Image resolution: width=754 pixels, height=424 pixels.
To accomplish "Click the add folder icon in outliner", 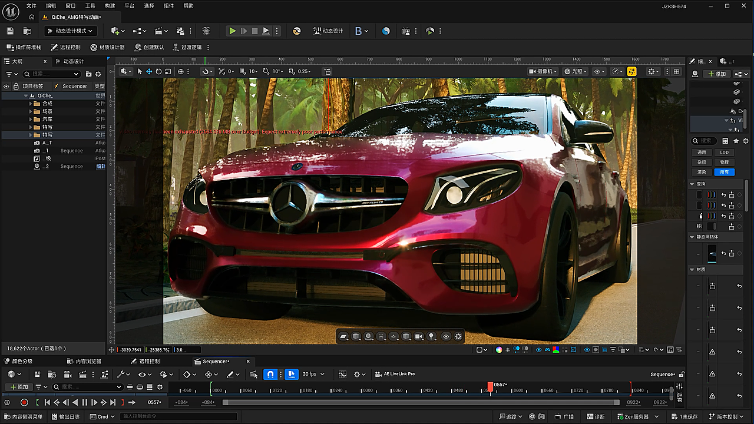I will tap(89, 74).
